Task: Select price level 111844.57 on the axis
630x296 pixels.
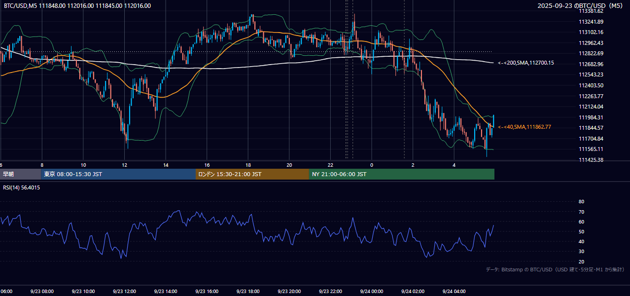Action: [591, 128]
